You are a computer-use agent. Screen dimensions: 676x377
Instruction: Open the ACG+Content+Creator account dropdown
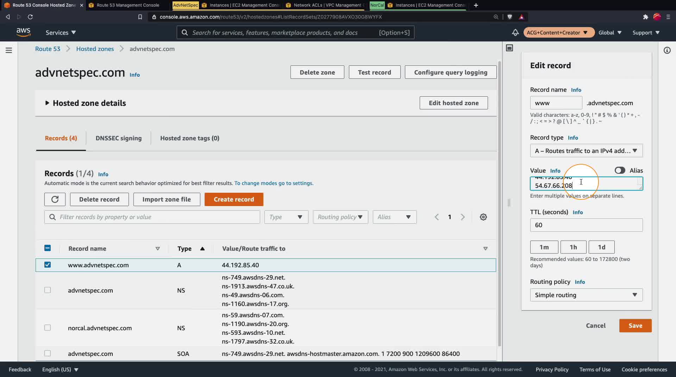click(559, 32)
